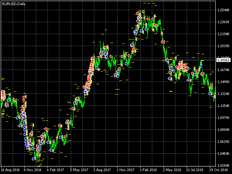
Task: Click the 1.09790 price scale label
Action: pyautogui.click(x=223, y=117)
